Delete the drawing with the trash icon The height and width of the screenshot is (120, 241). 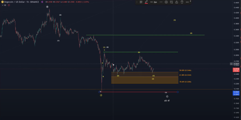(182, 2)
